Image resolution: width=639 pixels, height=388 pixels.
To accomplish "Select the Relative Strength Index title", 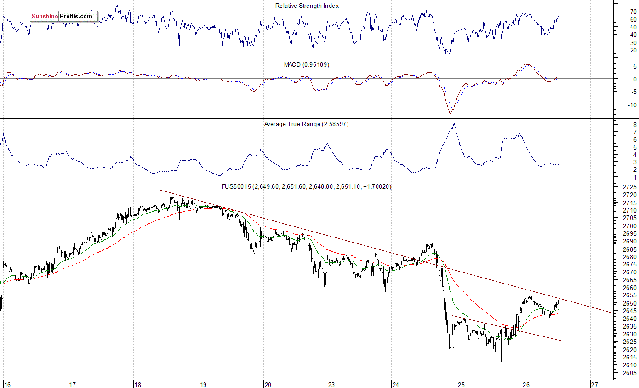I will pos(307,6).
